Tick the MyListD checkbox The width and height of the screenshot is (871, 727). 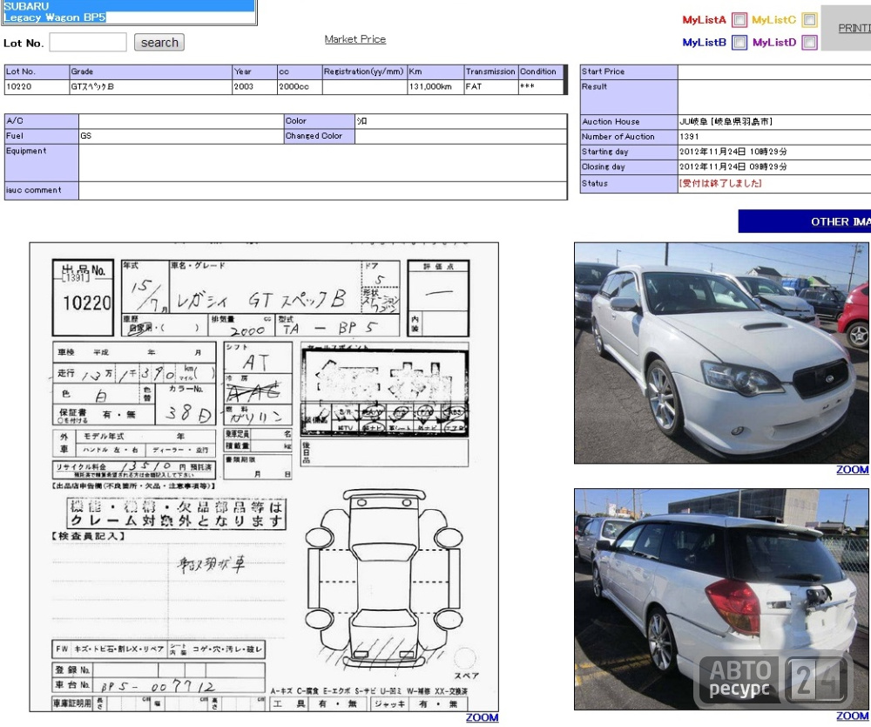pos(809,42)
